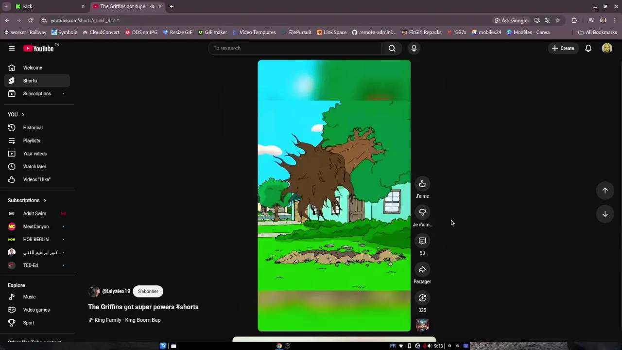622x350 pixels.
Task: Switch to the Kick browser tab
Action: (49, 6)
